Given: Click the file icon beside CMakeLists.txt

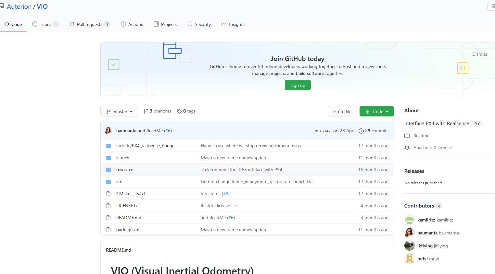Looking at the screenshot, I should pyautogui.click(x=108, y=194).
